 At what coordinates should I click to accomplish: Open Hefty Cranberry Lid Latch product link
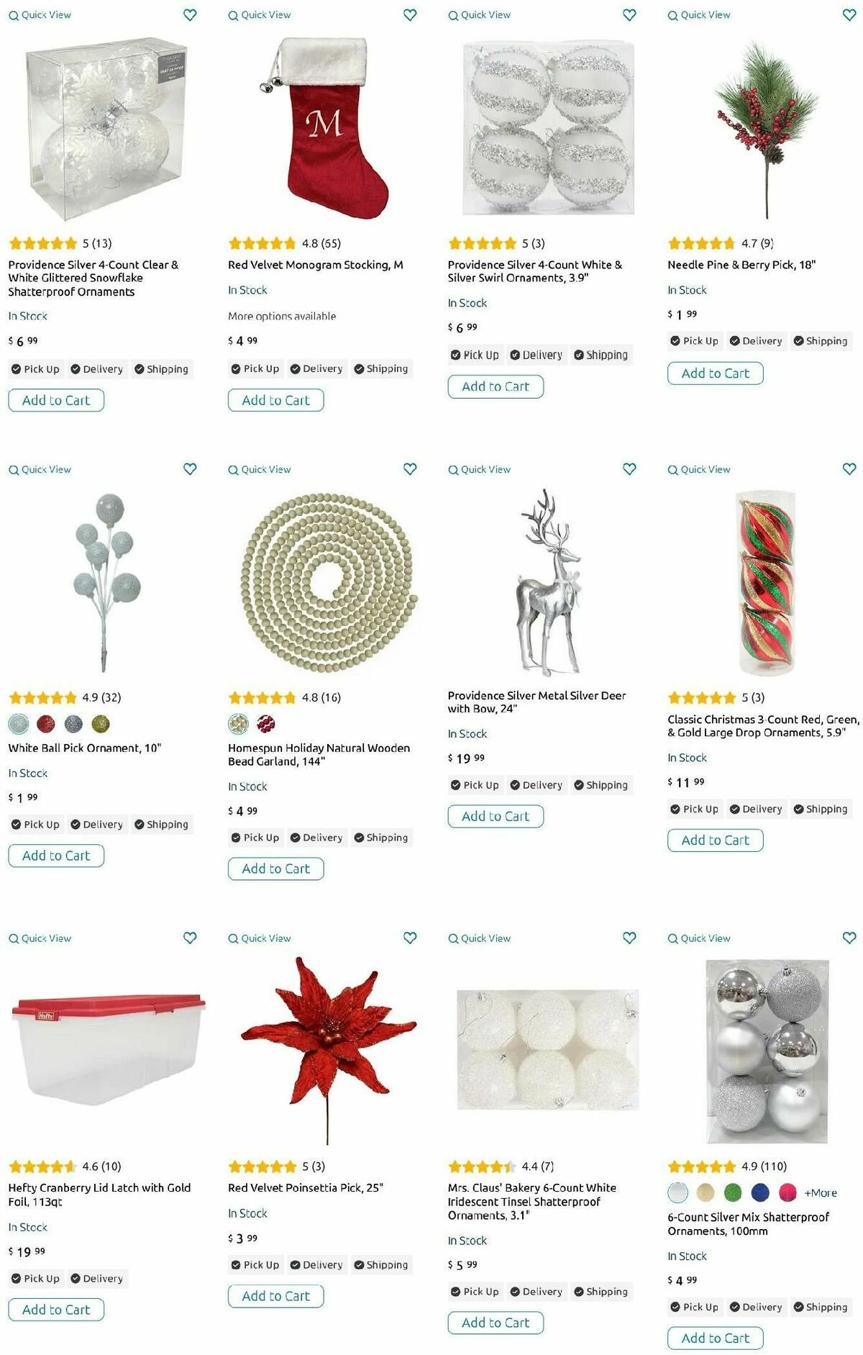tap(99, 1195)
